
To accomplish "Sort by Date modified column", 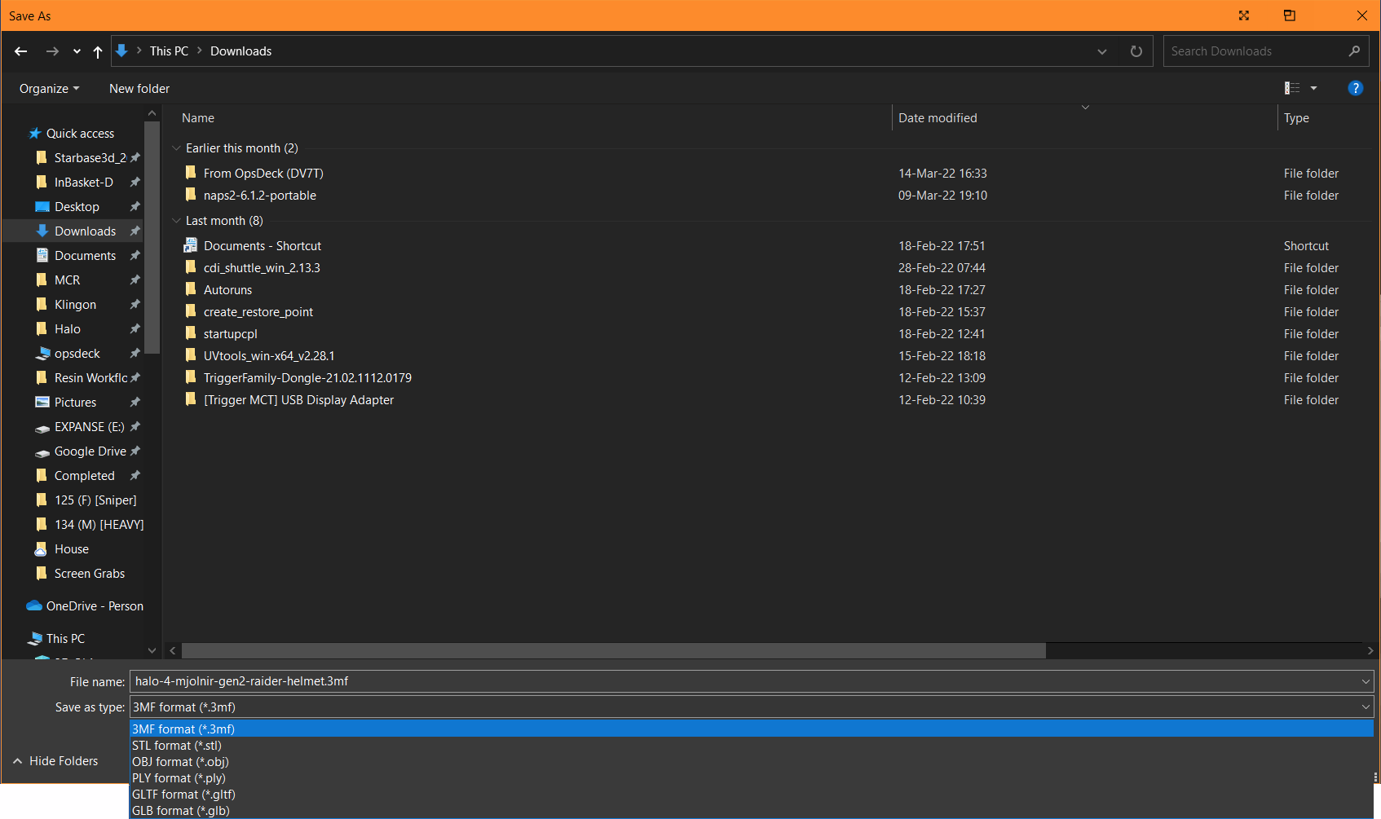I will tap(938, 118).
